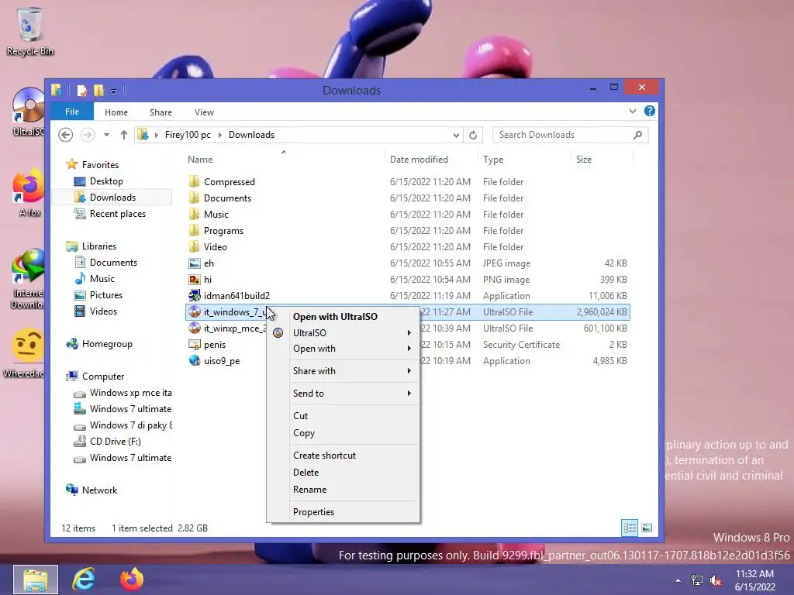This screenshot has height=595, width=794.
Task: Switch to the Home ribbon tab
Action: click(x=116, y=112)
